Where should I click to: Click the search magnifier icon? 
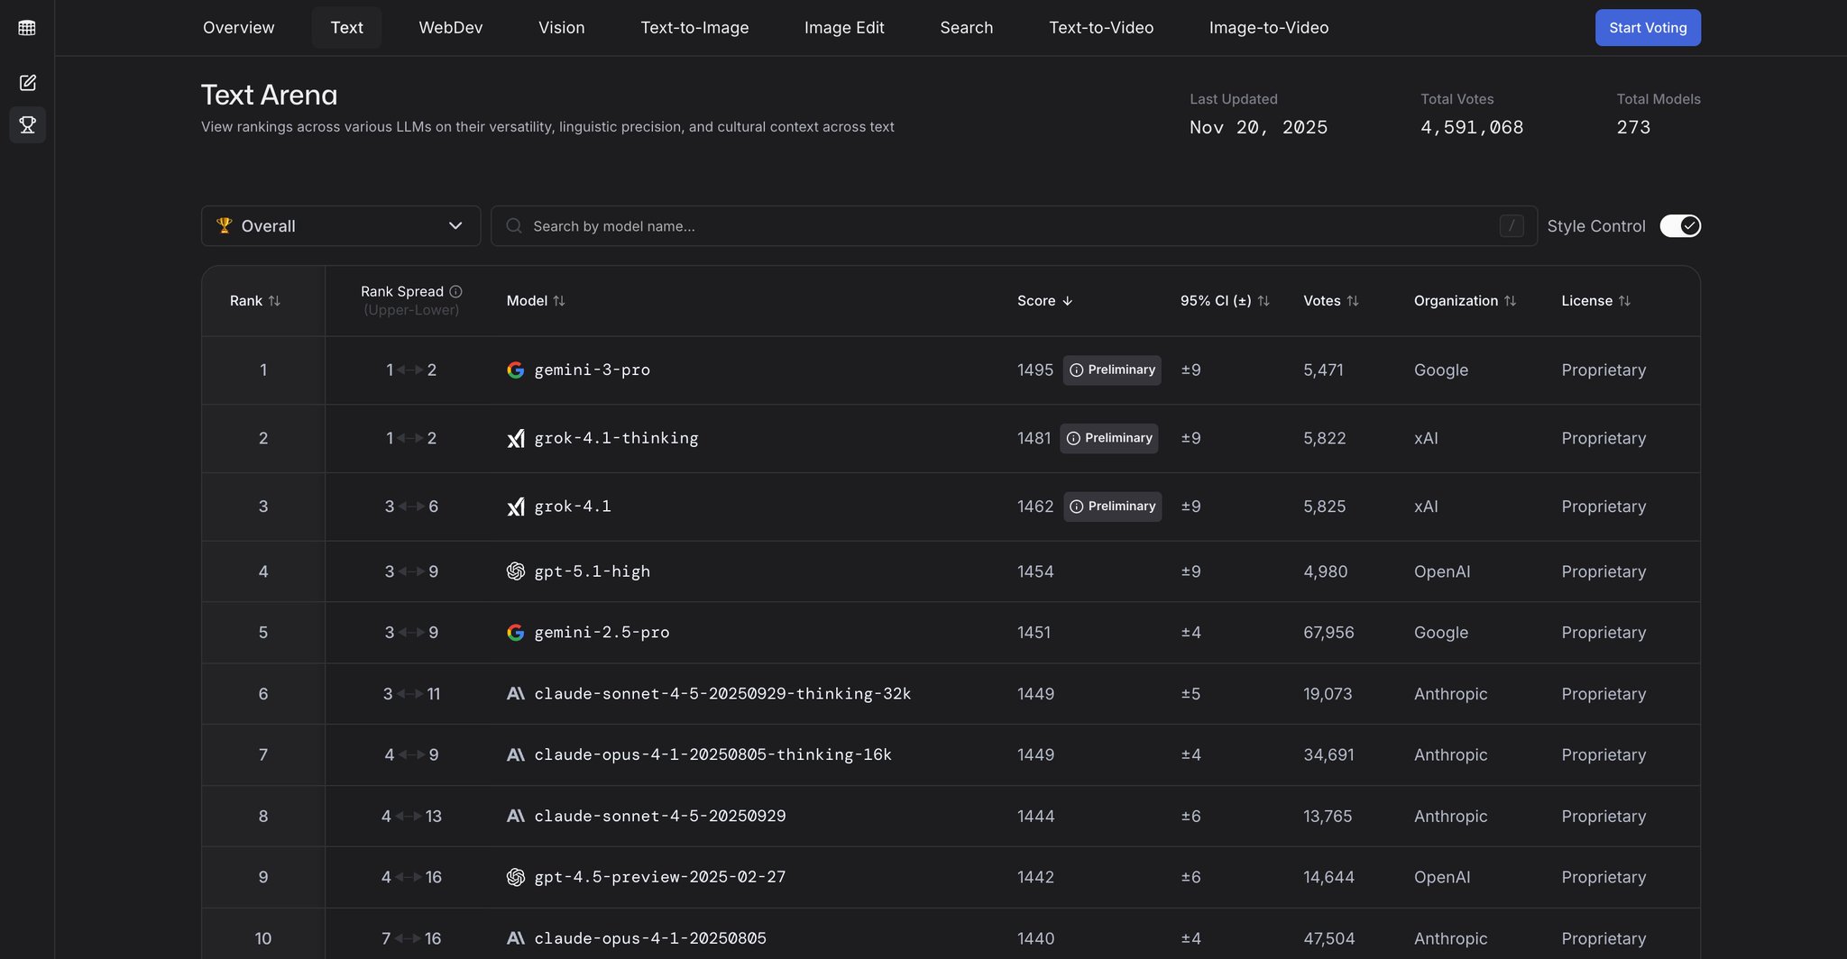click(514, 226)
